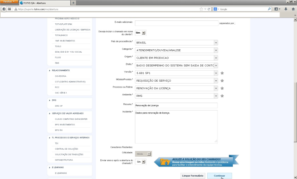This screenshot has height=179, width=297.
Task: Open DRO SP sidebar link
Action: (59, 106)
